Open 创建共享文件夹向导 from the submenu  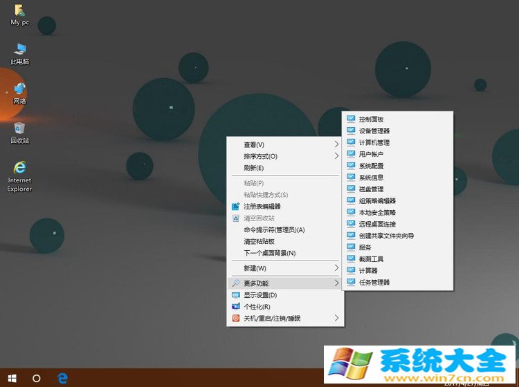point(397,236)
